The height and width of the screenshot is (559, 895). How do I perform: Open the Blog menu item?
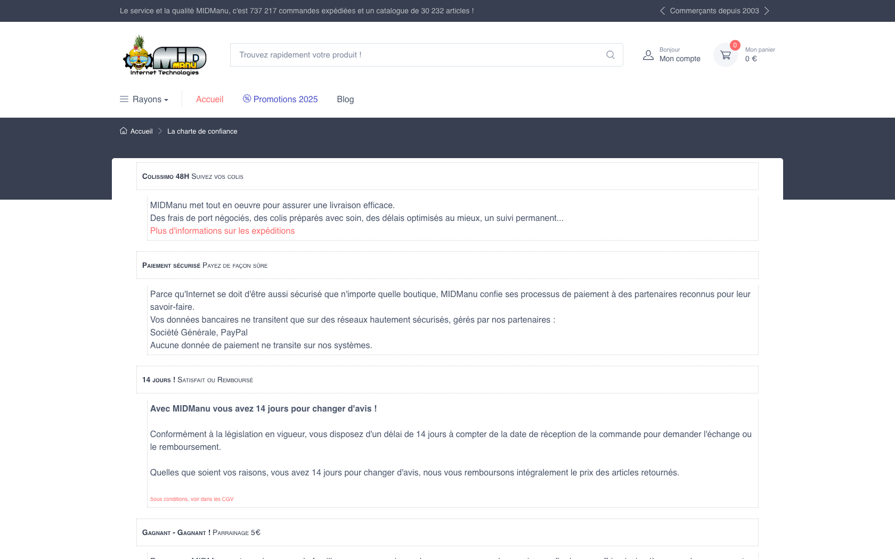(345, 100)
